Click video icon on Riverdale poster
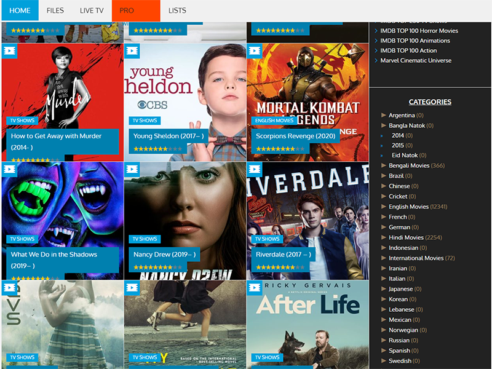 click(254, 169)
